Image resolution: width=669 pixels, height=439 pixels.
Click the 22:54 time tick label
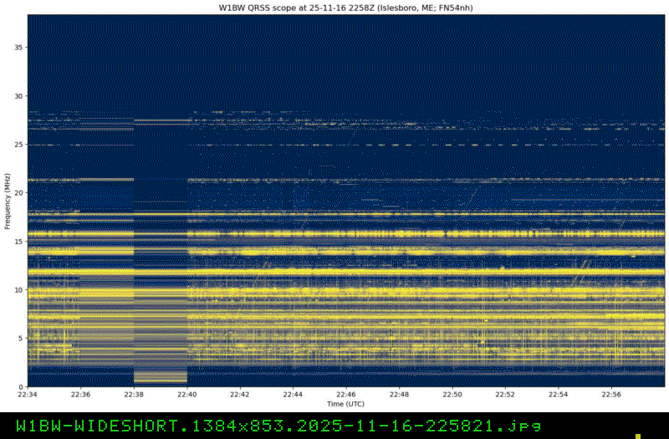point(558,395)
